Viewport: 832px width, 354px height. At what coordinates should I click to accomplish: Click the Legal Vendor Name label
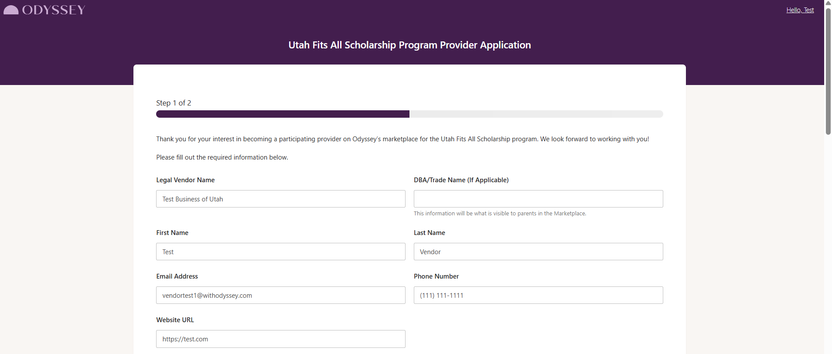coord(185,180)
